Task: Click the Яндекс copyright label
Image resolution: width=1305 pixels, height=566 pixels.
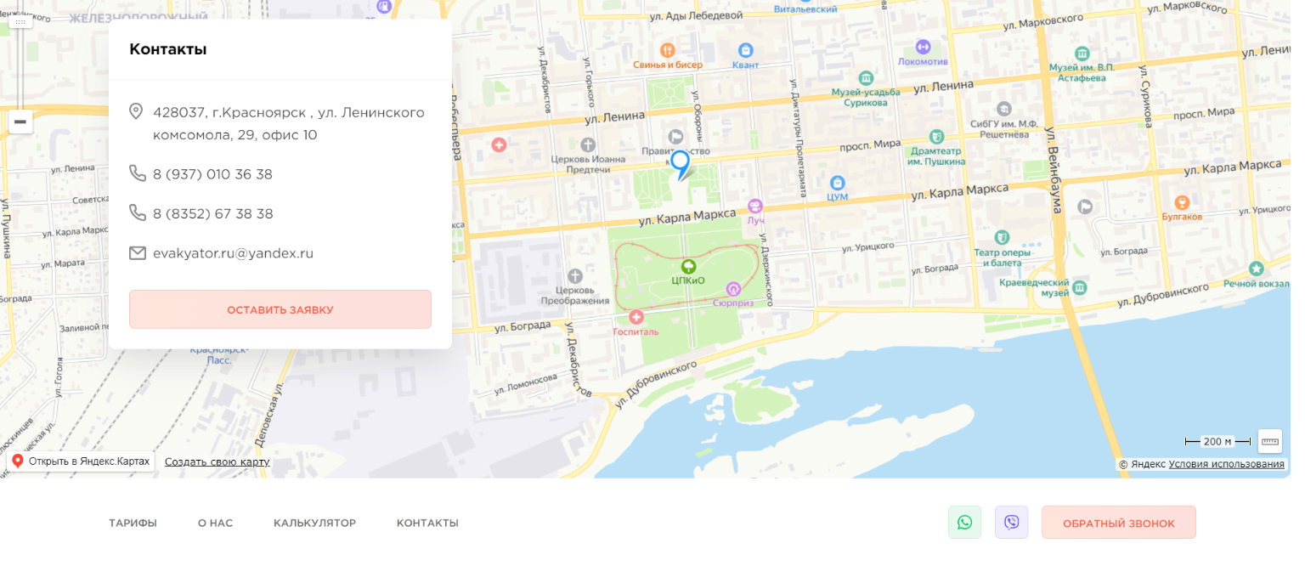Action: [1142, 464]
